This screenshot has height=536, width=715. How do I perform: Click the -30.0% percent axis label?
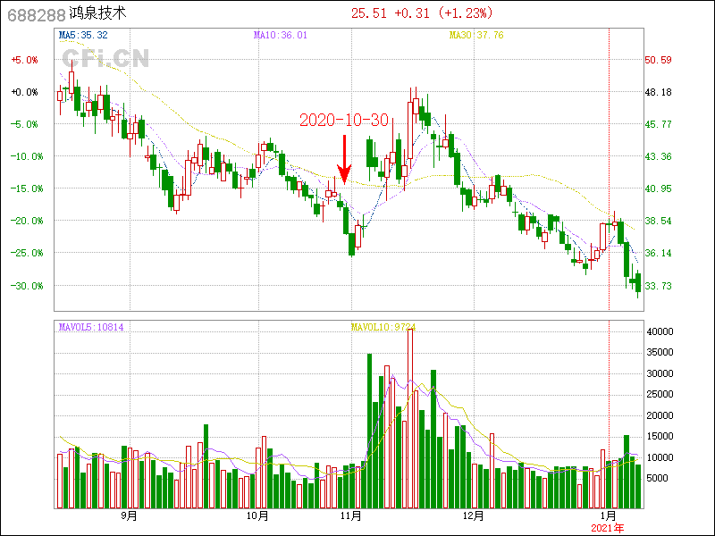pyautogui.click(x=23, y=285)
